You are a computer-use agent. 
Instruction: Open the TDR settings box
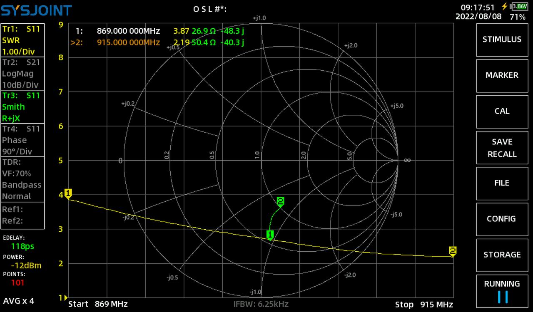pos(22,179)
